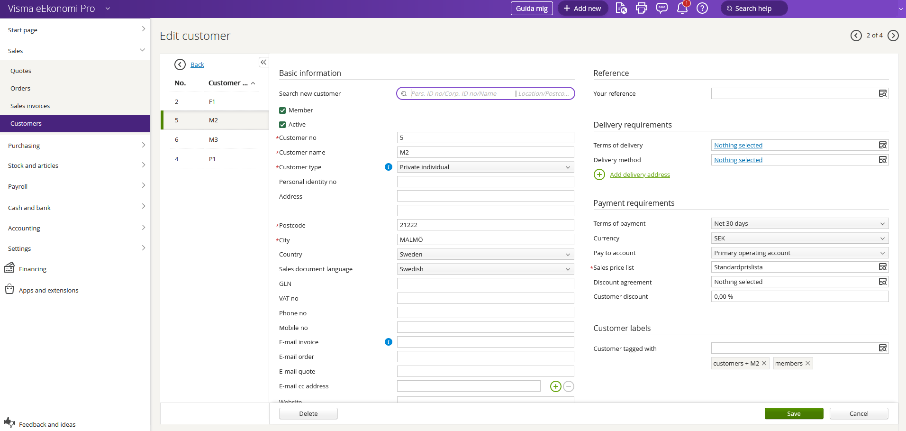Image resolution: width=906 pixels, height=431 pixels.
Task: Toggle the Active checkbox
Action: [x=282, y=125]
